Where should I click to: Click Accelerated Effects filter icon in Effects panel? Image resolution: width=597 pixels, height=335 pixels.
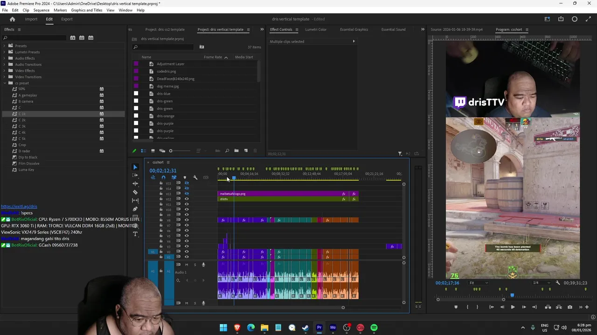(x=73, y=38)
